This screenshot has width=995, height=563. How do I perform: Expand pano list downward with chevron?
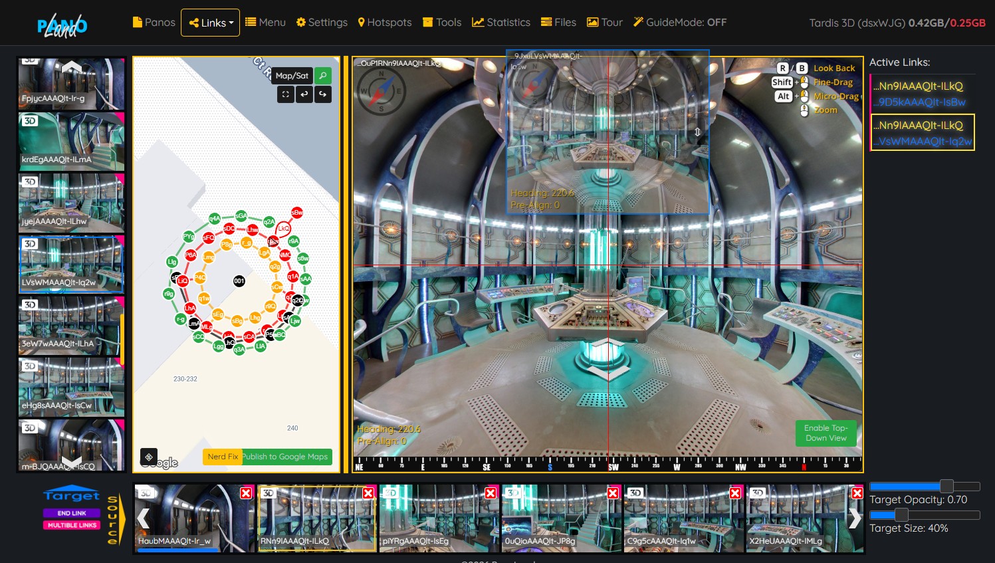[72, 461]
